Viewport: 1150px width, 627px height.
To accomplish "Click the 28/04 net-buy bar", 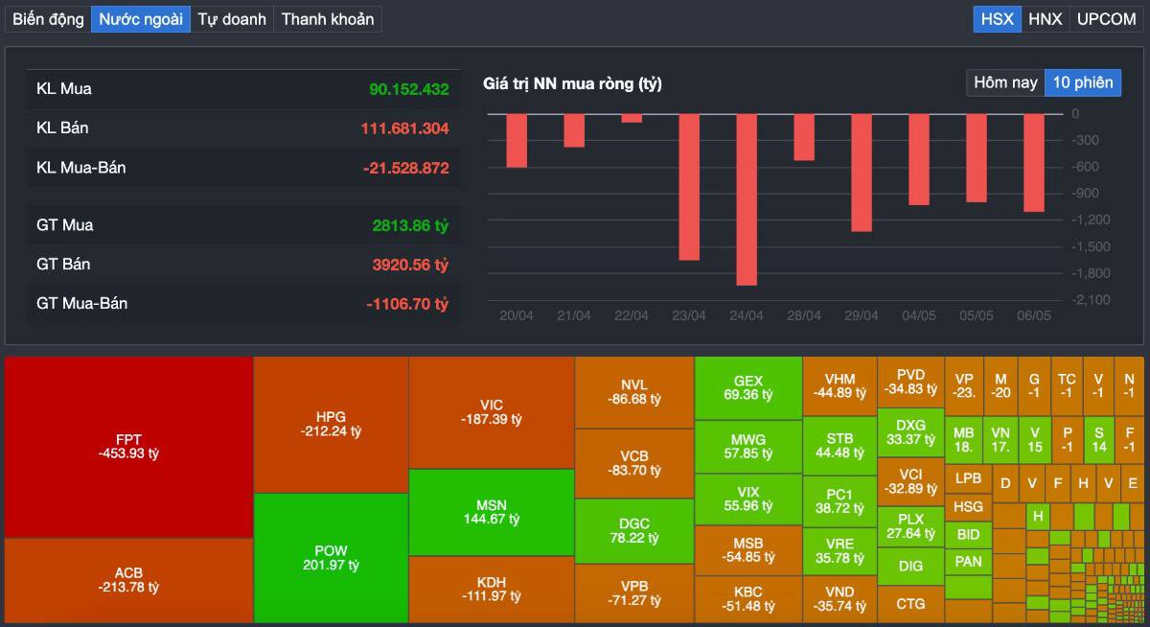I will [804, 137].
